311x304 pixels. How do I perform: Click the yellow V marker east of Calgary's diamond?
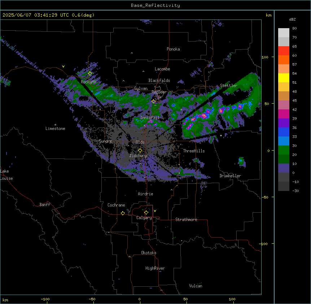pyautogui.click(x=155, y=211)
